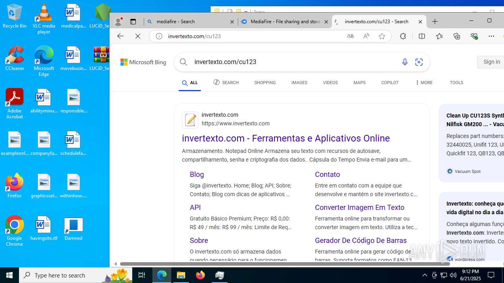The width and height of the screenshot is (504, 283).
Task: Select the ALL results tab
Action: (x=190, y=83)
